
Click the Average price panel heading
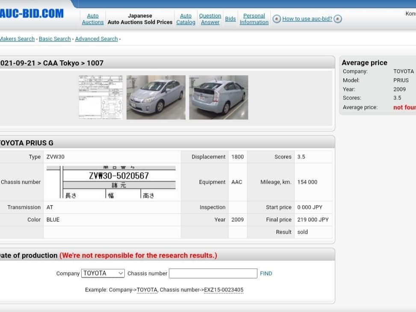(364, 62)
